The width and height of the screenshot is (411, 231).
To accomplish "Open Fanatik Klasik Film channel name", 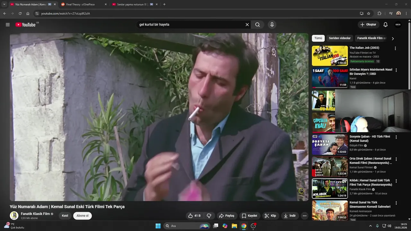I will pos(35,214).
